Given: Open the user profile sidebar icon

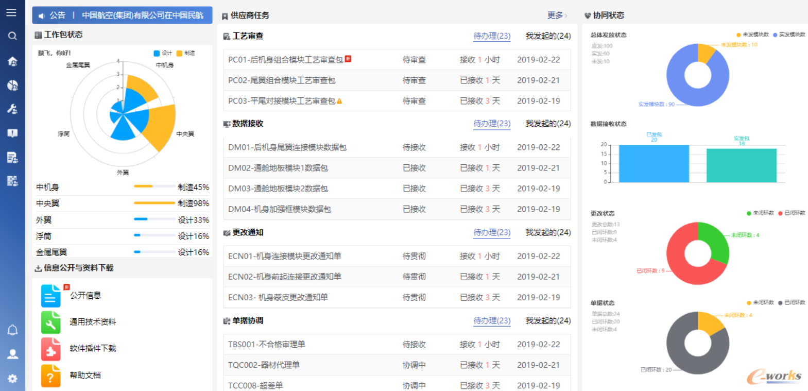Looking at the screenshot, I should [x=12, y=354].
